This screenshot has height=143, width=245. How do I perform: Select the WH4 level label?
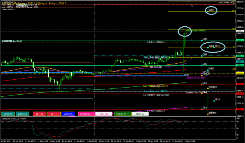tap(211, 46)
